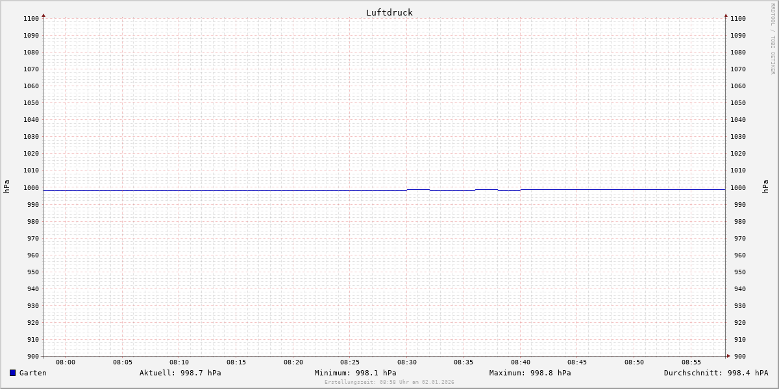779x389 pixels.
Task: Click the RRDTOOL / TOBI OETIKER watermark
Action: [x=773, y=38]
